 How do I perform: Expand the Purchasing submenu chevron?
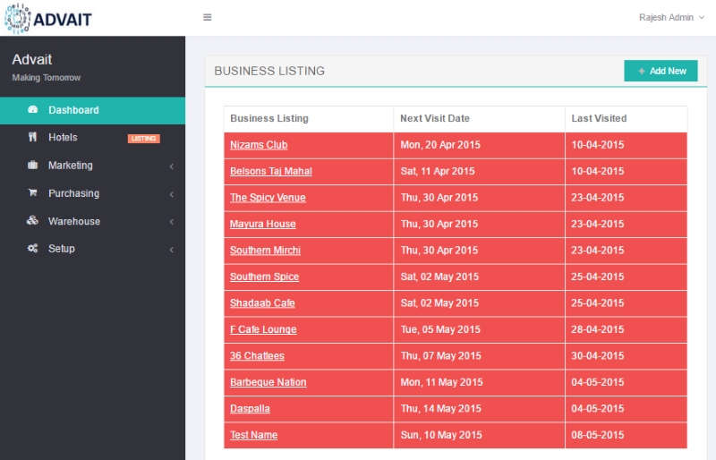click(x=171, y=194)
